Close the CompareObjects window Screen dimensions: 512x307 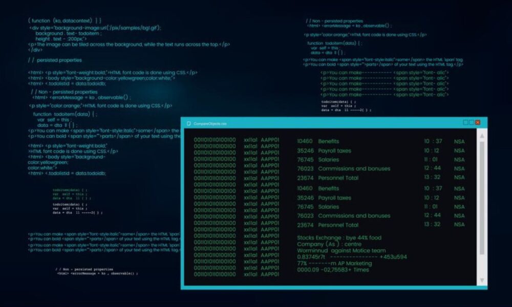coord(478,123)
